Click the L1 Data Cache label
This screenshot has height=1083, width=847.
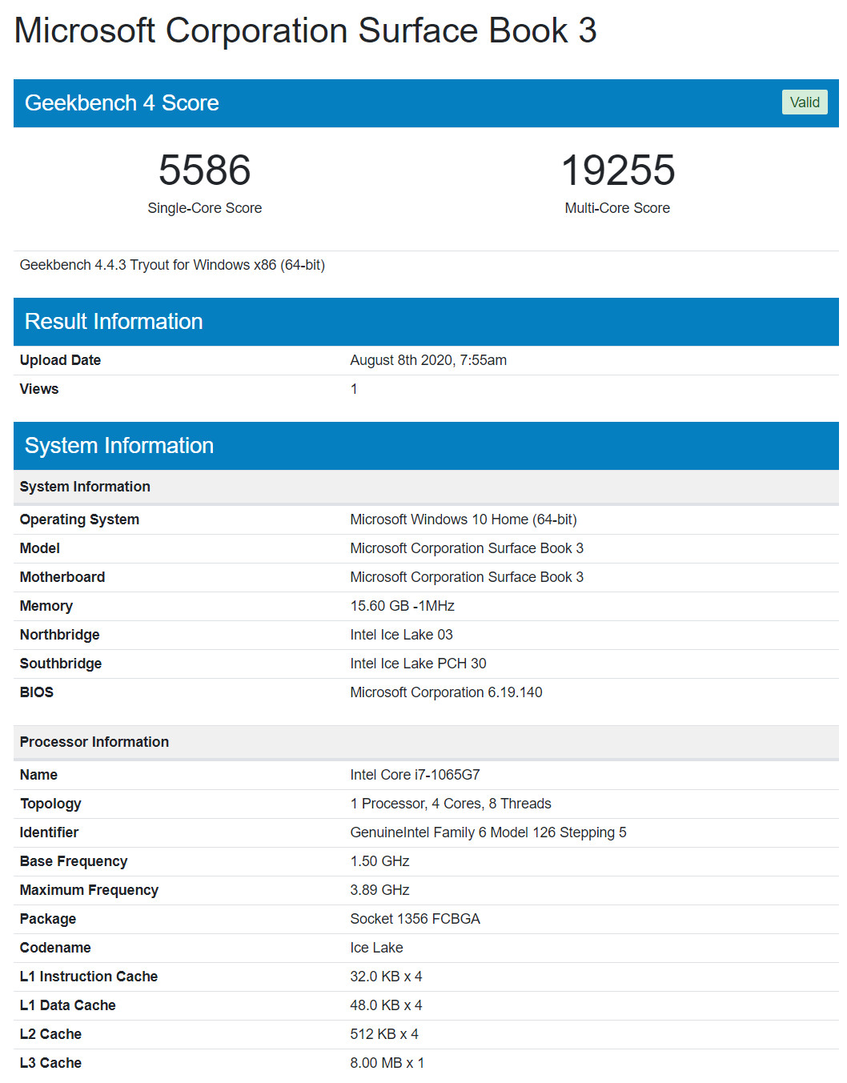pyautogui.click(x=67, y=1005)
